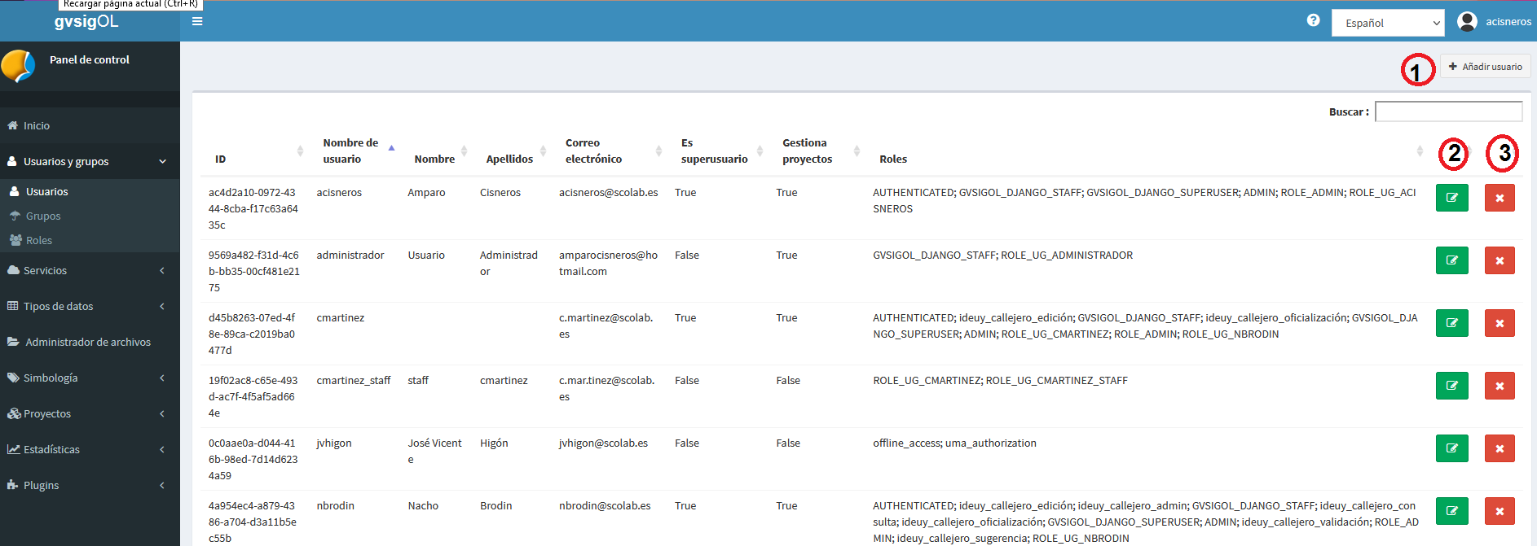This screenshot has height=546, width=1537.
Task: Go to the Roles submenu item
Action: 39,240
